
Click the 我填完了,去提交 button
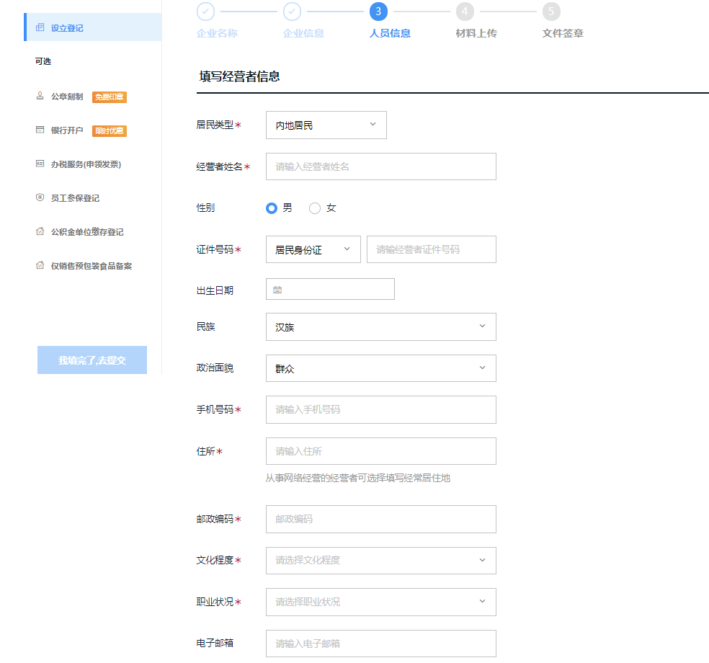(92, 360)
